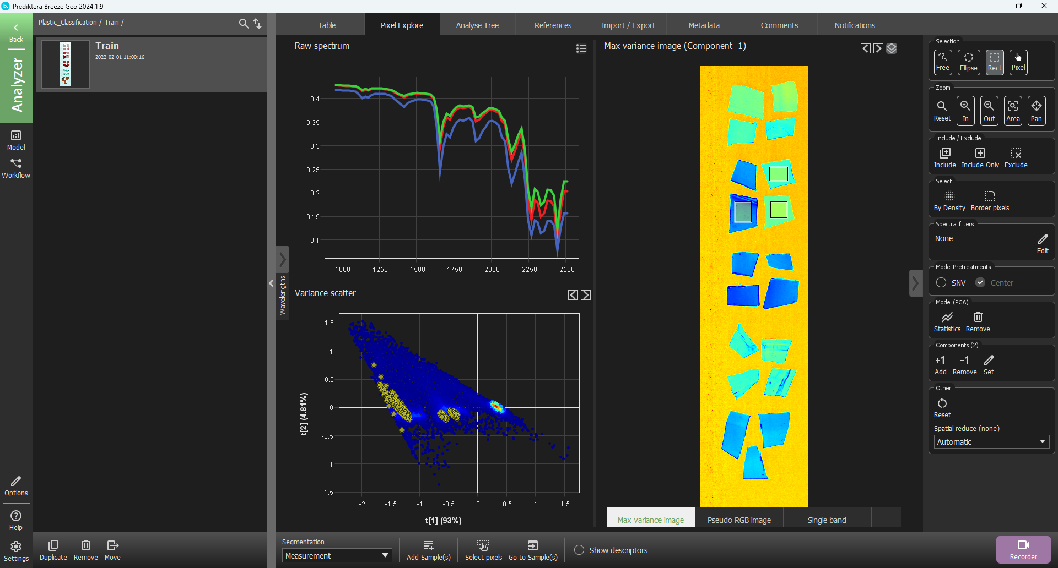Viewport: 1058px width, 568px height.
Task: Start the Recorder
Action: [x=1023, y=549]
